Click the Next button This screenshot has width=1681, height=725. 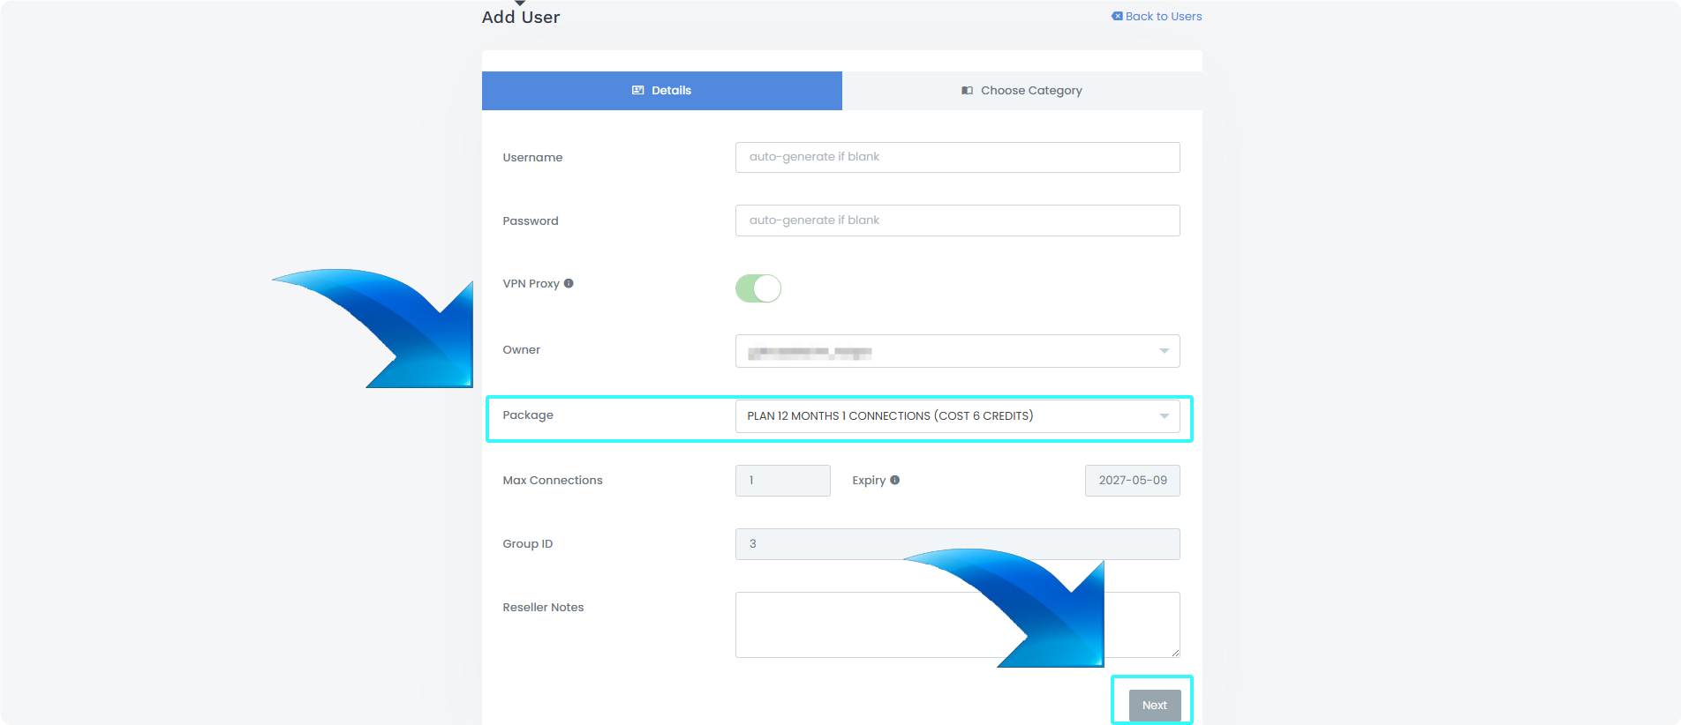point(1154,705)
